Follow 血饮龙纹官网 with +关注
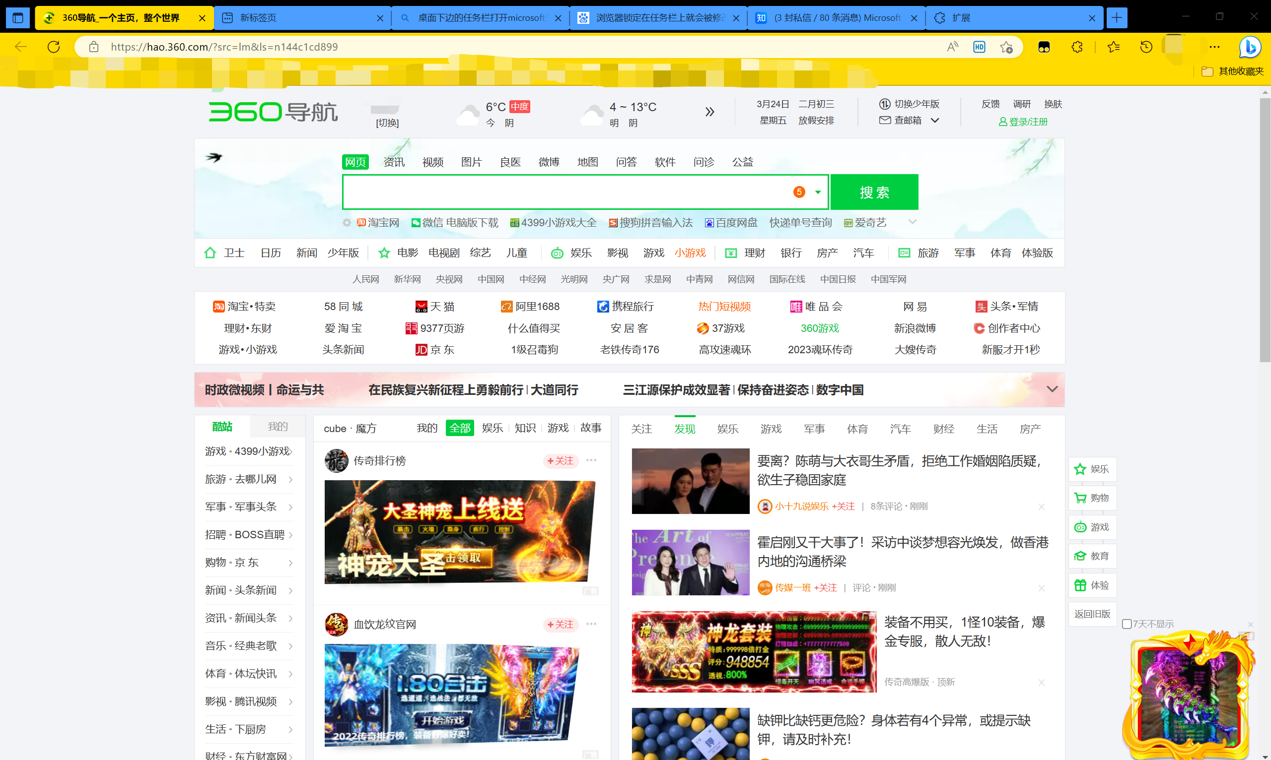 point(561,624)
